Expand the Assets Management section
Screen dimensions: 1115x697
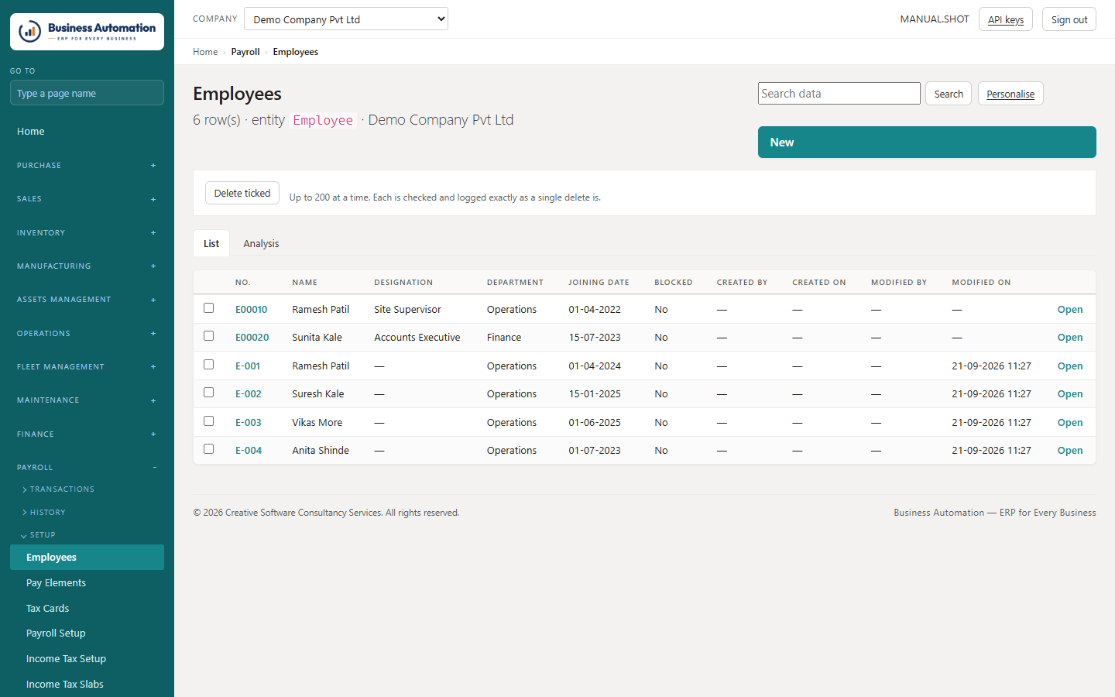click(x=87, y=300)
